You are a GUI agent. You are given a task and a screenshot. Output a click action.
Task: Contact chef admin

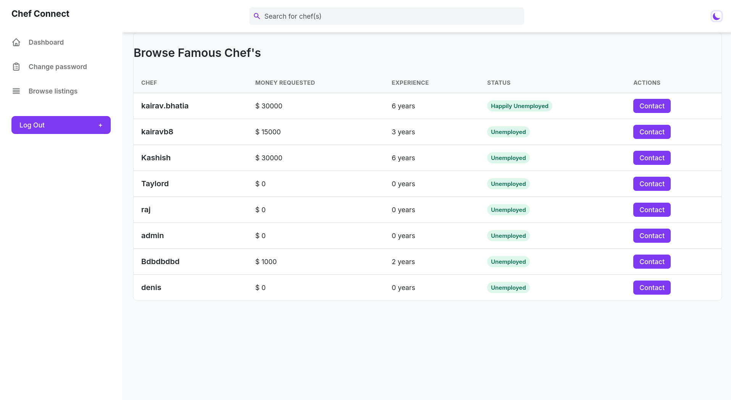pyautogui.click(x=652, y=236)
